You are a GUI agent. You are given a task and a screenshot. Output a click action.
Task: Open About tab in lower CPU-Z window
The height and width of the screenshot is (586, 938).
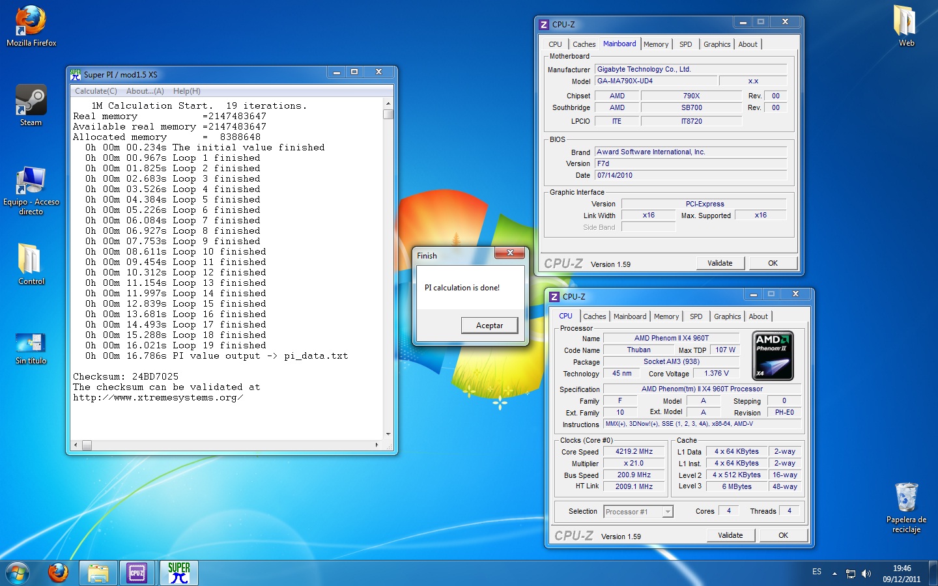tap(758, 316)
